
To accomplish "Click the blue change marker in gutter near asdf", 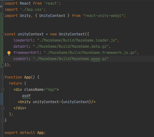I will (x=2, y=99).
